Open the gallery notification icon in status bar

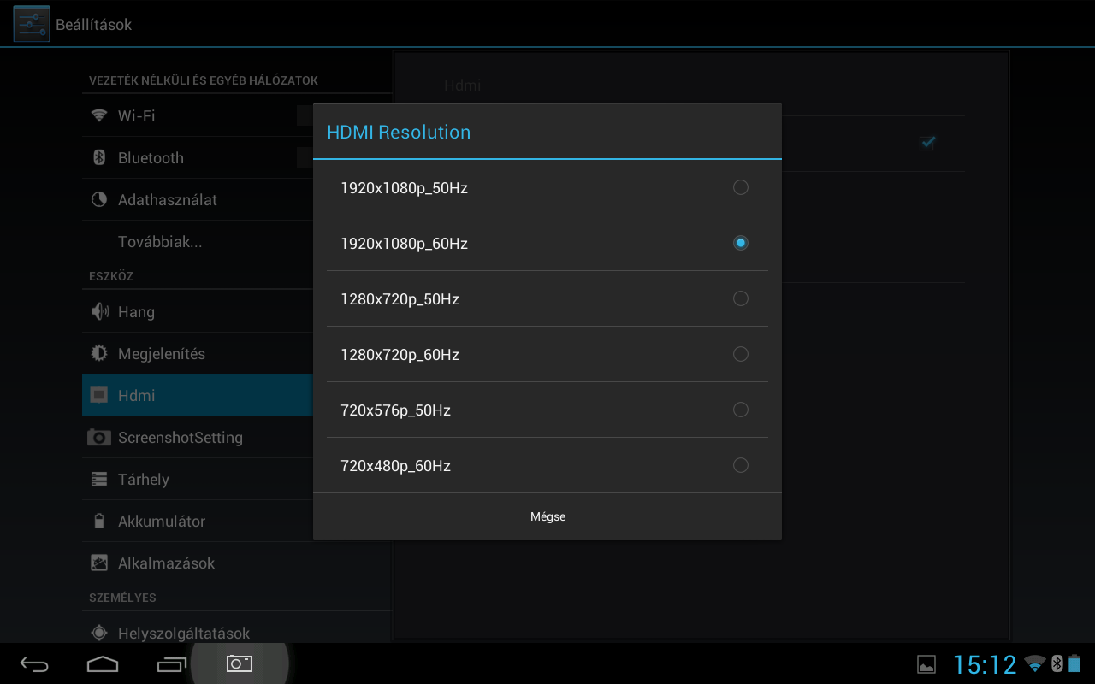click(926, 664)
